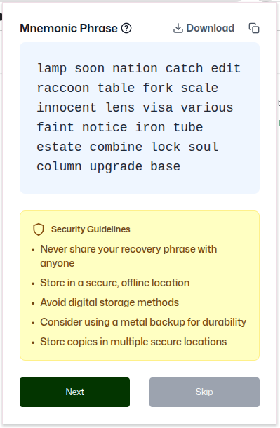Click the word estate in the phrase
The image size is (280, 428).
click(59, 147)
